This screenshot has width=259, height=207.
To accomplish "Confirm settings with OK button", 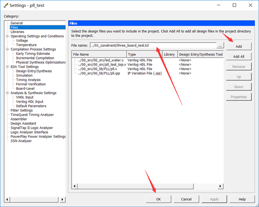I will pyautogui.click(x=158, y=199).
